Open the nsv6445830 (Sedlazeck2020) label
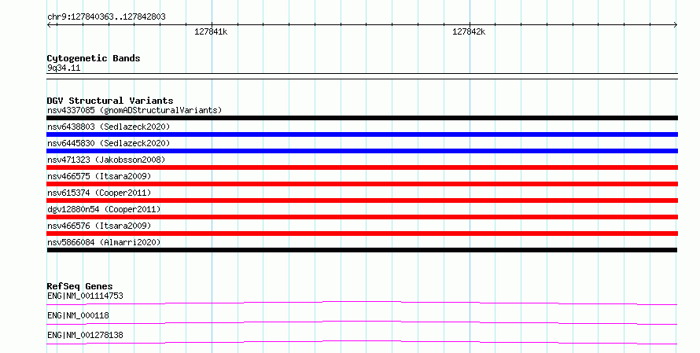 tap(109, 143)
